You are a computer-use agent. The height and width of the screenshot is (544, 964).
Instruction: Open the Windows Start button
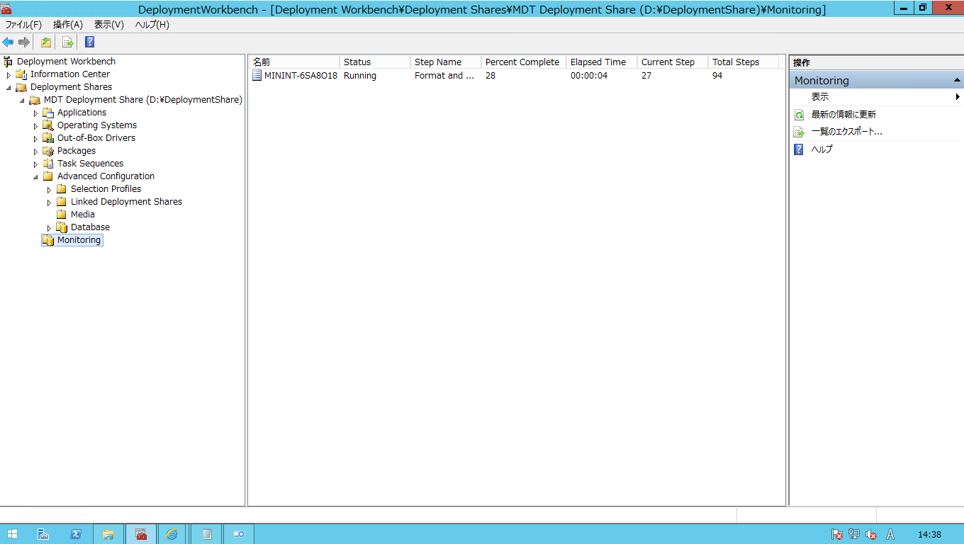coord(12,534)
